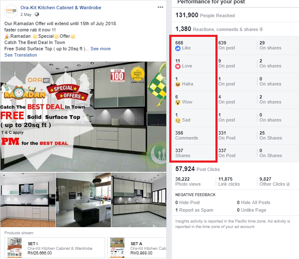Open the L-shaped kitchen with windows thumbnail
Image resolution: width=299 pixels, height=259 pixels.
(x=139, y=200)
